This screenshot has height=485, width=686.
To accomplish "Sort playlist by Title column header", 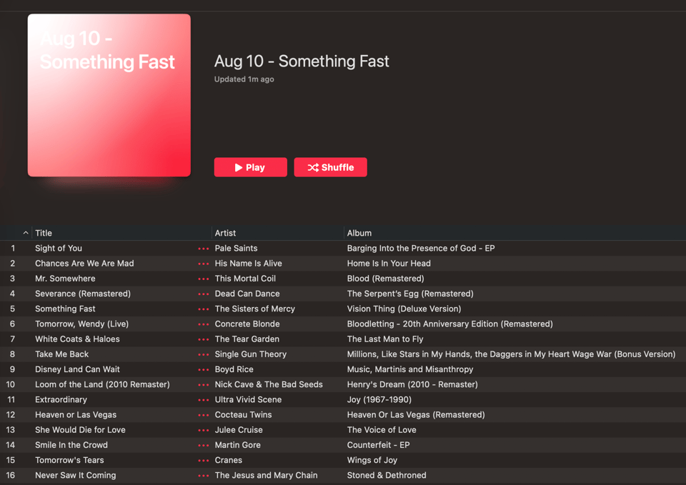I will (x=44, y=233).
